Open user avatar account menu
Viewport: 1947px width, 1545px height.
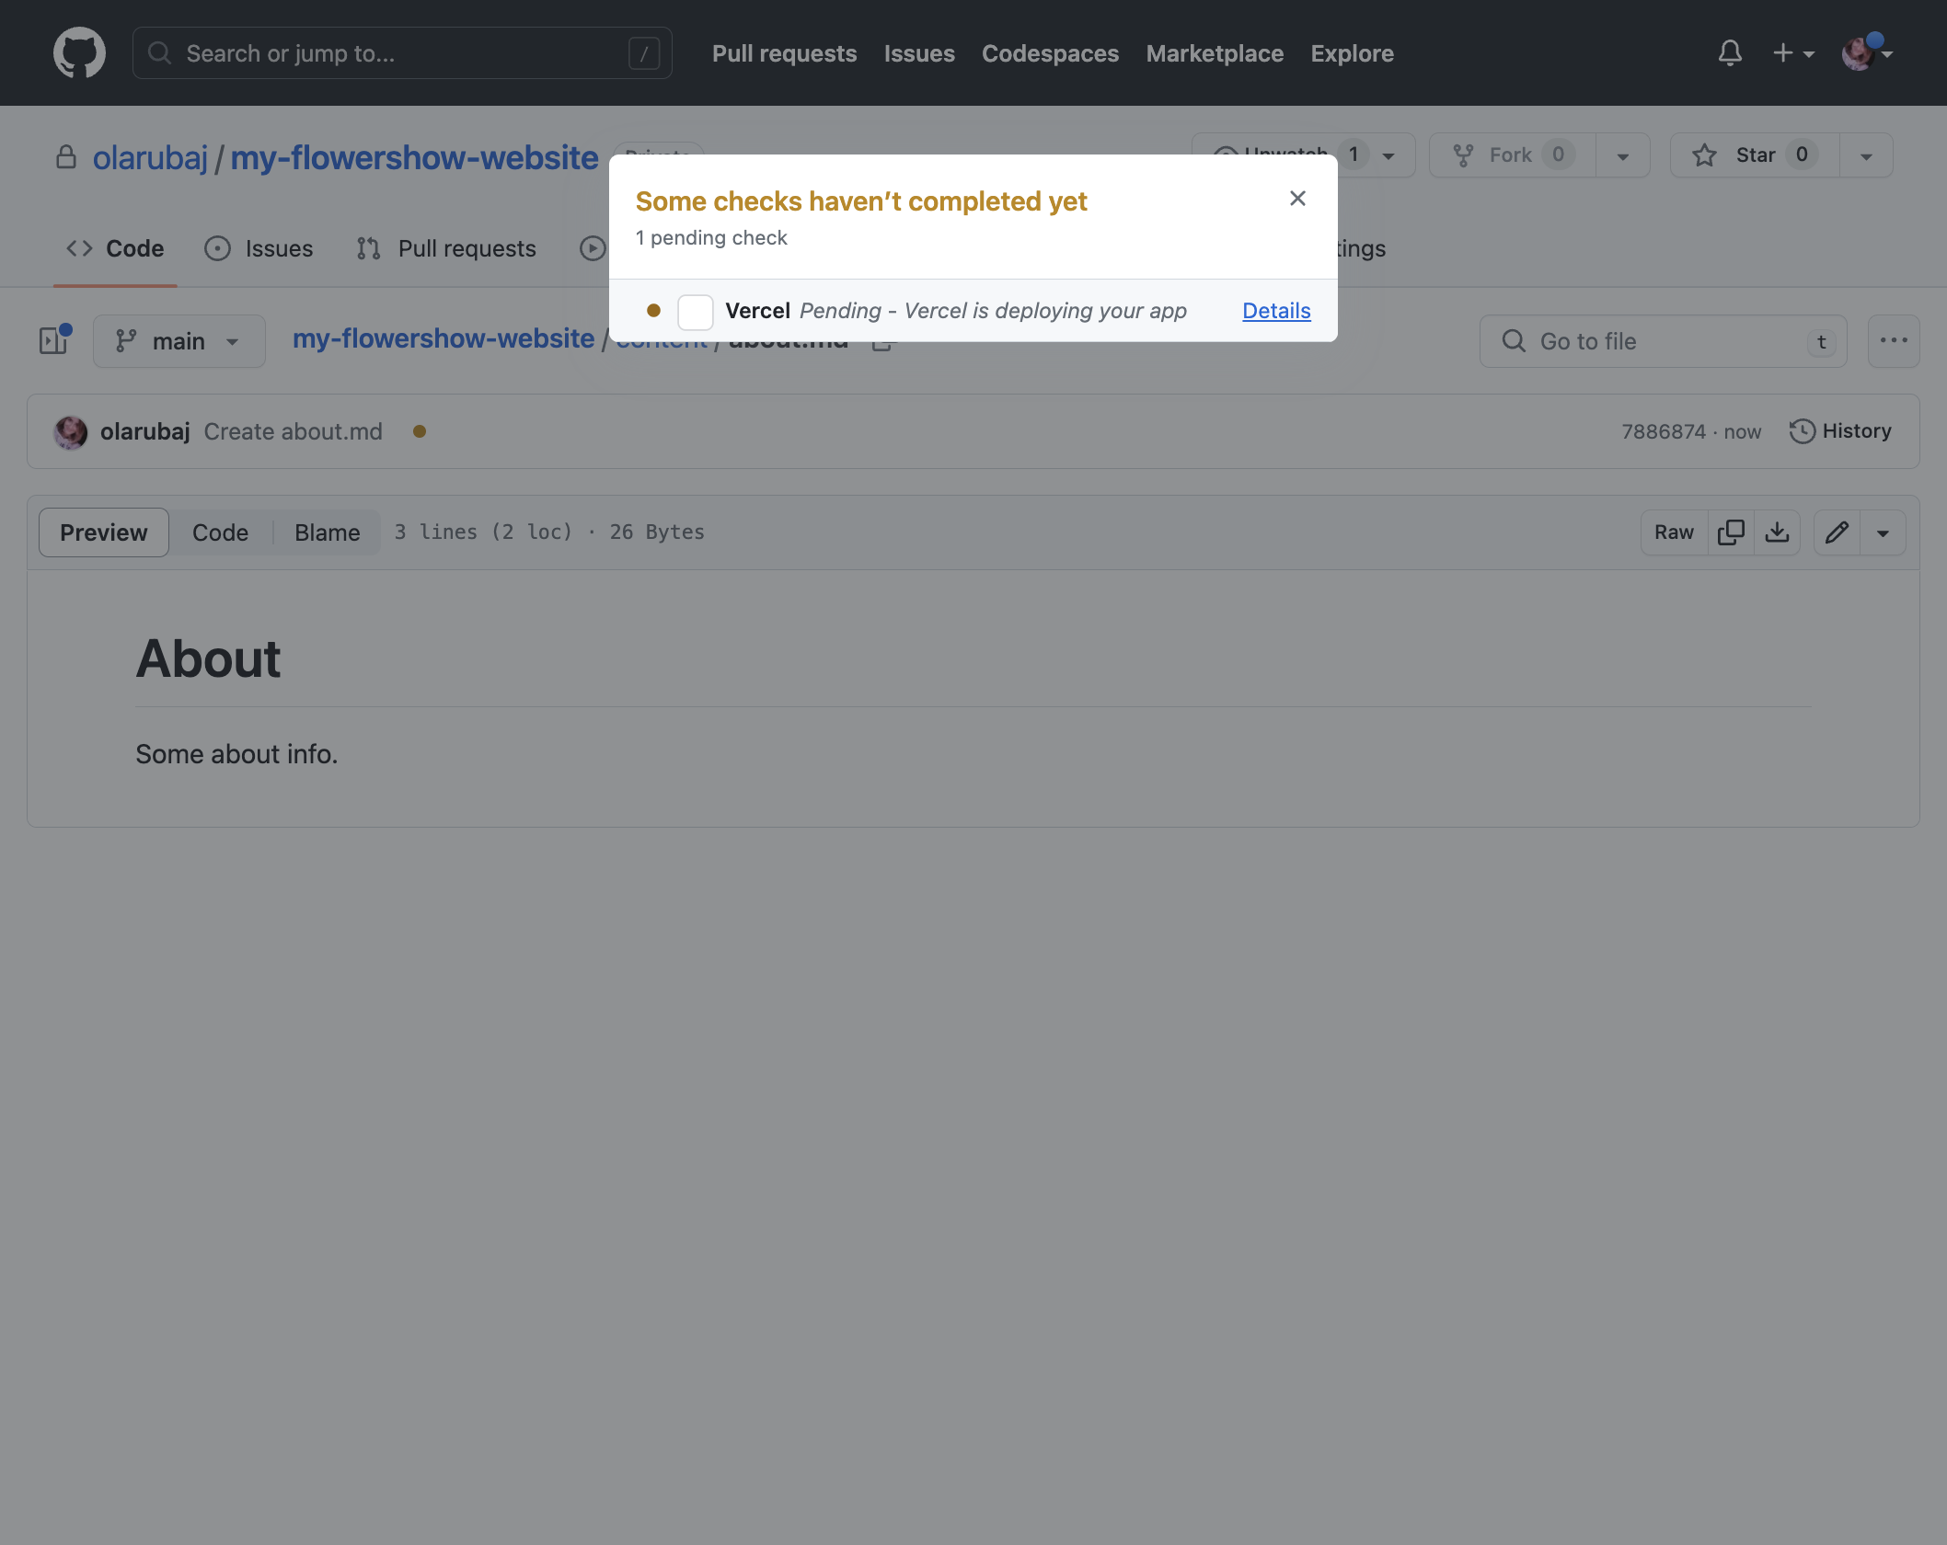pos(1866,53)
